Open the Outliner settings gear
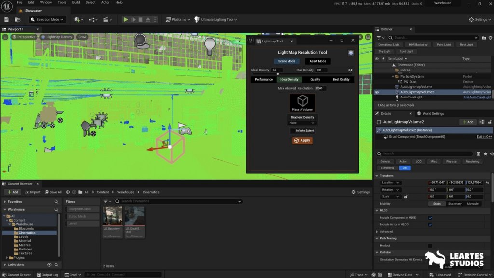This screenshot has height=278, width=494. (491, 38)
